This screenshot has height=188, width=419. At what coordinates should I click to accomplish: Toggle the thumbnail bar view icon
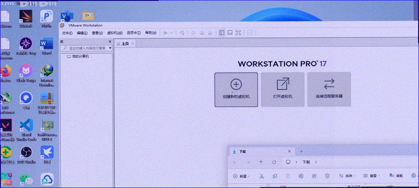coord(230,33)
